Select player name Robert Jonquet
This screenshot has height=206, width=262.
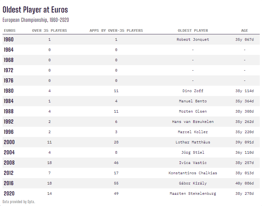tap(193, 39)
